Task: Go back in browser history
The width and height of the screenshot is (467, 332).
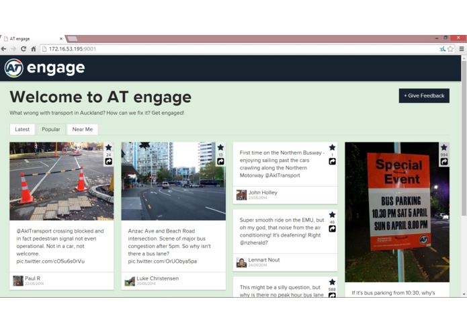Action: [4, 49]
